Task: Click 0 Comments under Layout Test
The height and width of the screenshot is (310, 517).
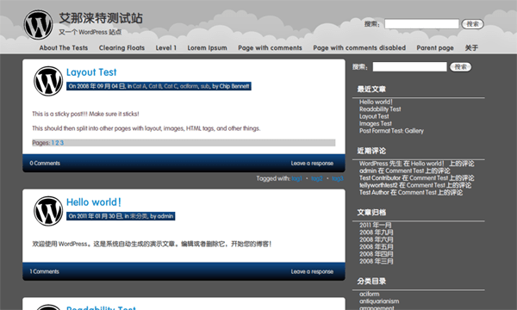Action: [45, 163]
